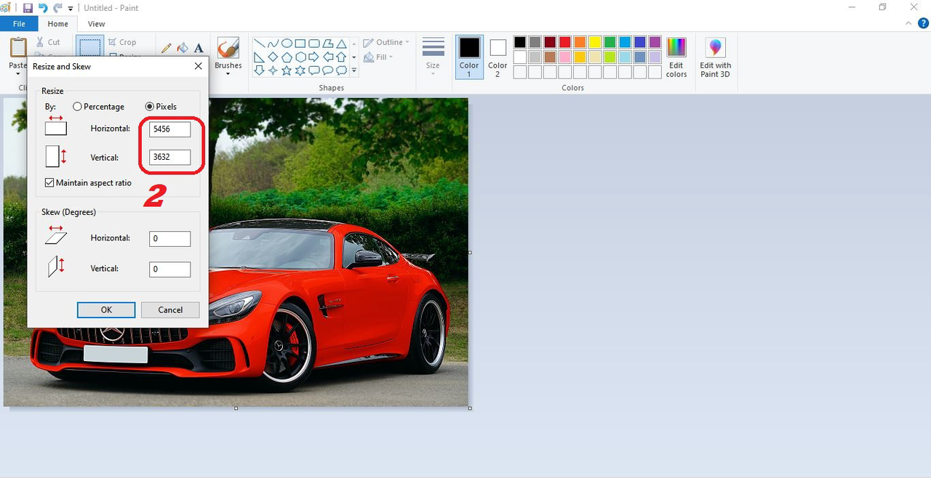Switch to the Home tab

(x=58, y=24)
